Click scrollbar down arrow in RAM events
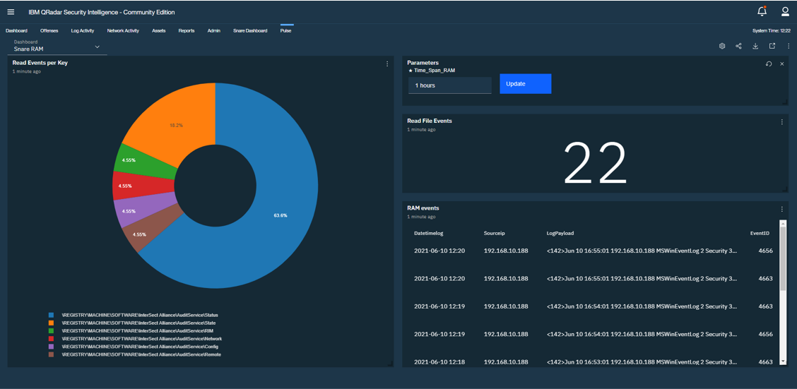 point(783,361)
